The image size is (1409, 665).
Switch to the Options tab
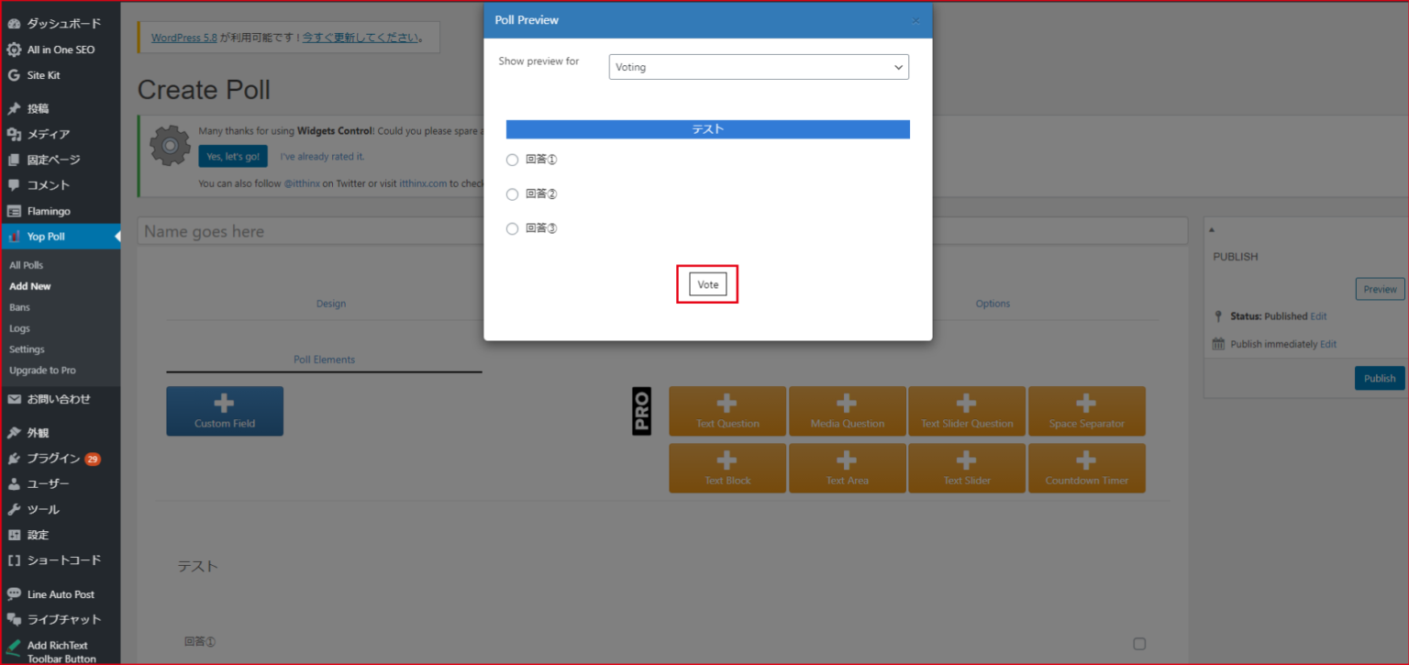click(993, 303)
